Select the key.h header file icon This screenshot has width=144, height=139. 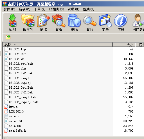click(x=6, y=107)
